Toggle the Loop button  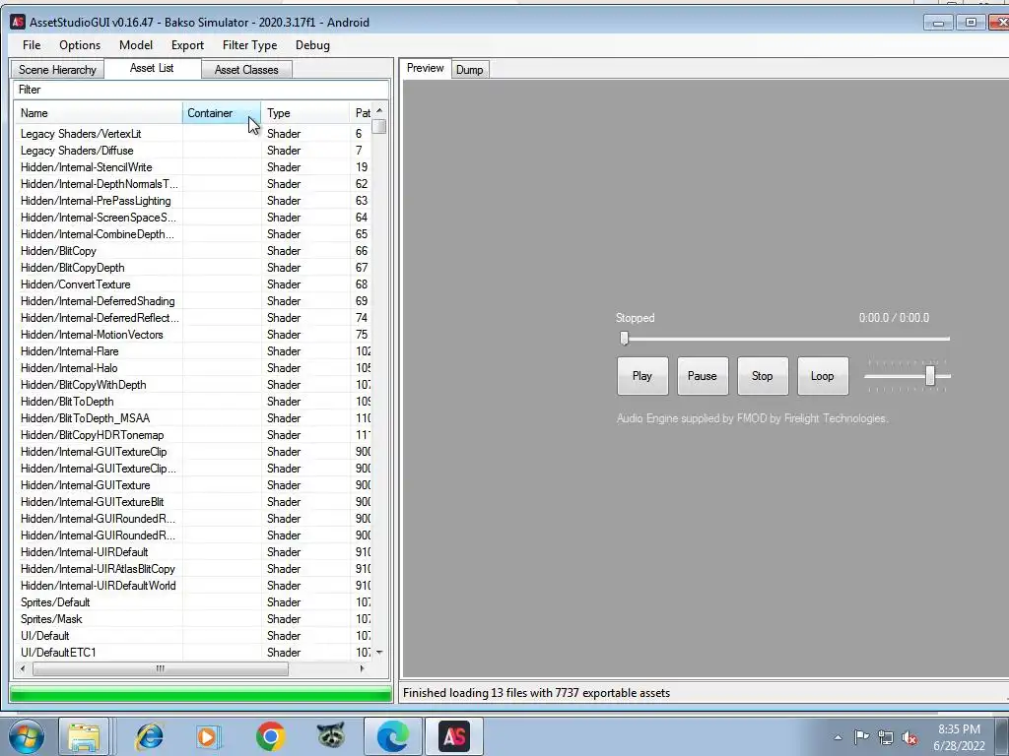(x=823, y=376)
